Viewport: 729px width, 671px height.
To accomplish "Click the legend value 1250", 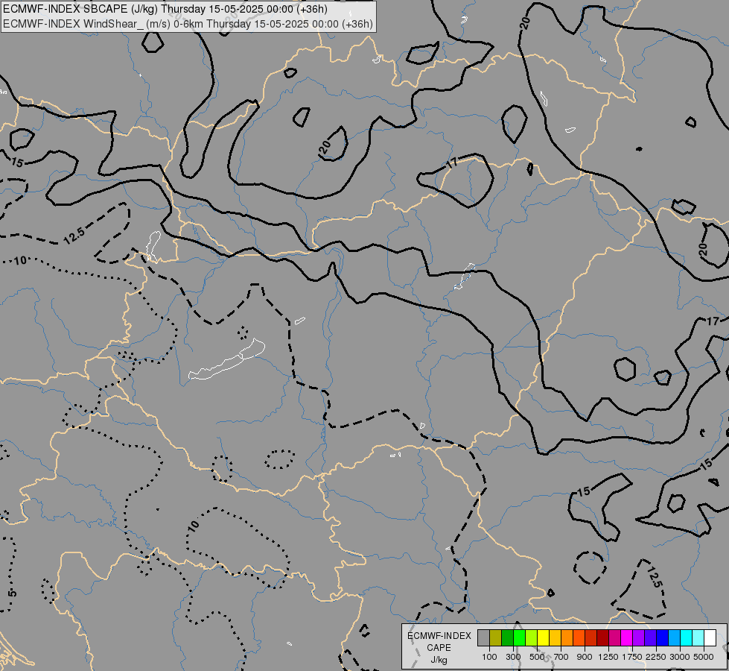I will [x=608, y=657].
